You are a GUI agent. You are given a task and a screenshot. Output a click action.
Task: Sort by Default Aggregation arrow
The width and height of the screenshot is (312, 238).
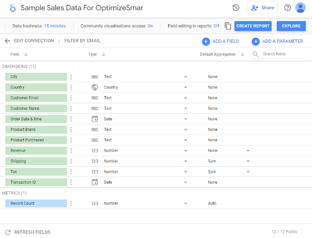click(x=242, y=54)
